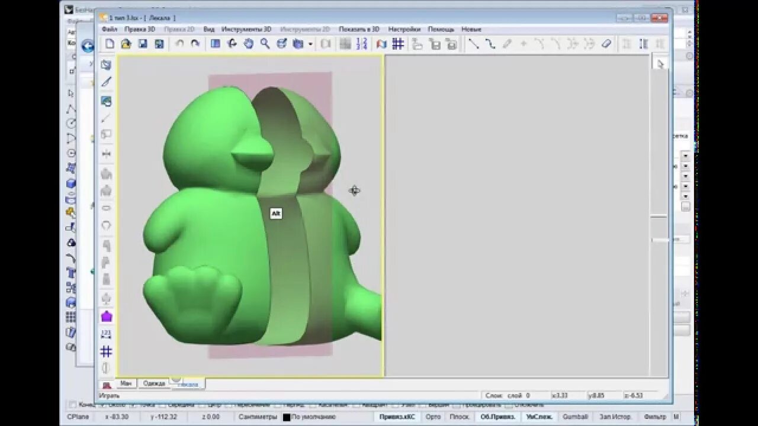The width and height of the screenshot is (758, 426).
Task: Toggle Об.Привяз. in the Rhino status bar
Action: (497, 417)
